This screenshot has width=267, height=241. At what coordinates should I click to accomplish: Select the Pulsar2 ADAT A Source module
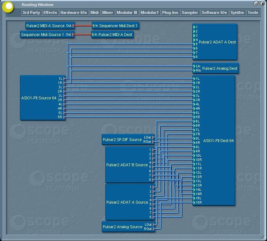[x=130, y=202]
